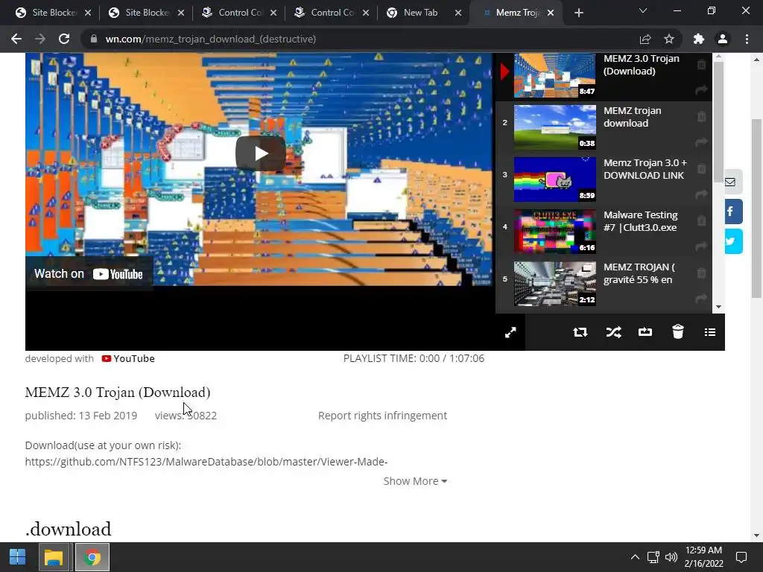Open Chrome three-dot menu
763x572 pixels.
747,39
